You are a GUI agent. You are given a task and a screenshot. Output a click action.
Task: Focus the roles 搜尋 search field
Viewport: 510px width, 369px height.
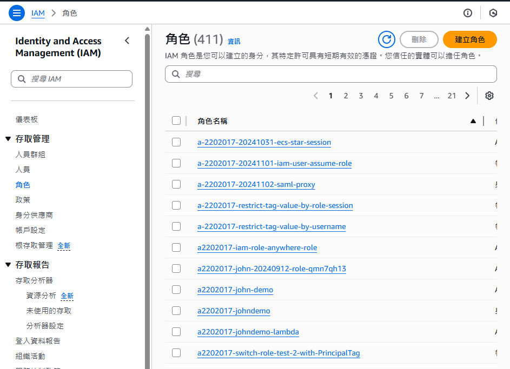point(331,74)
